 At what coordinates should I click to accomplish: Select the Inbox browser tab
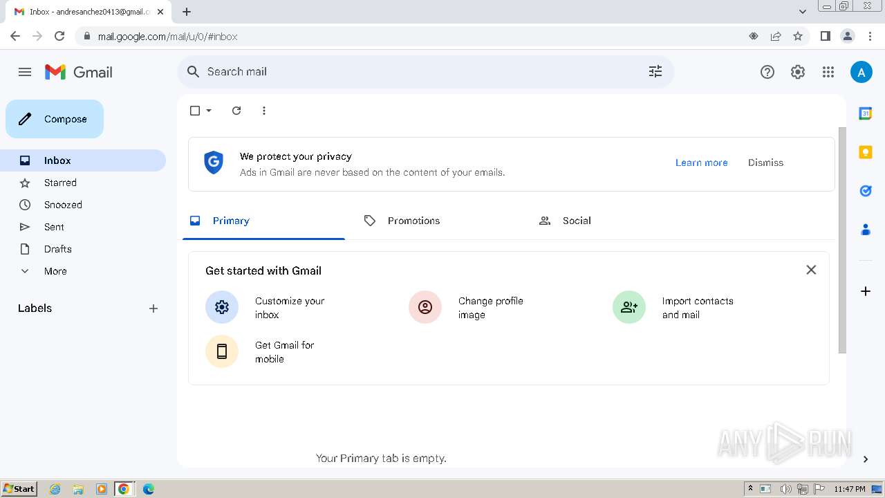[88, 12]
